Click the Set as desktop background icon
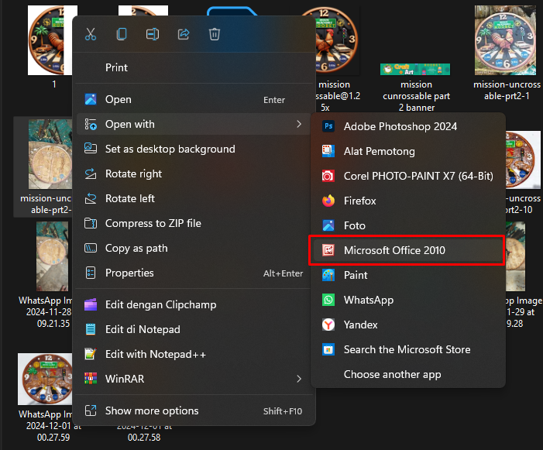The image size is (543, 450). (x=91, y=149)
